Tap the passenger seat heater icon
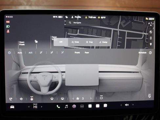 pyautogui.click(x=150, y=96)
